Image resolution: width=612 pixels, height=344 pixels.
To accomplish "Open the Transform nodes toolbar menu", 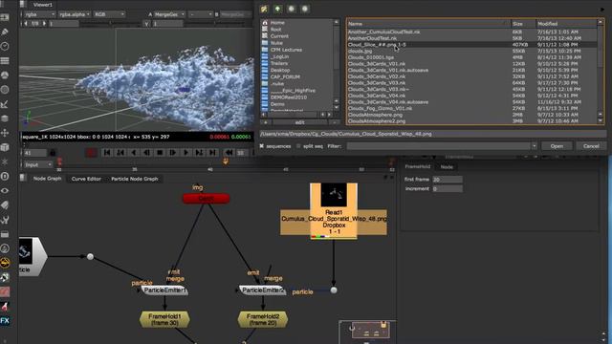I will tap(5, 133).
